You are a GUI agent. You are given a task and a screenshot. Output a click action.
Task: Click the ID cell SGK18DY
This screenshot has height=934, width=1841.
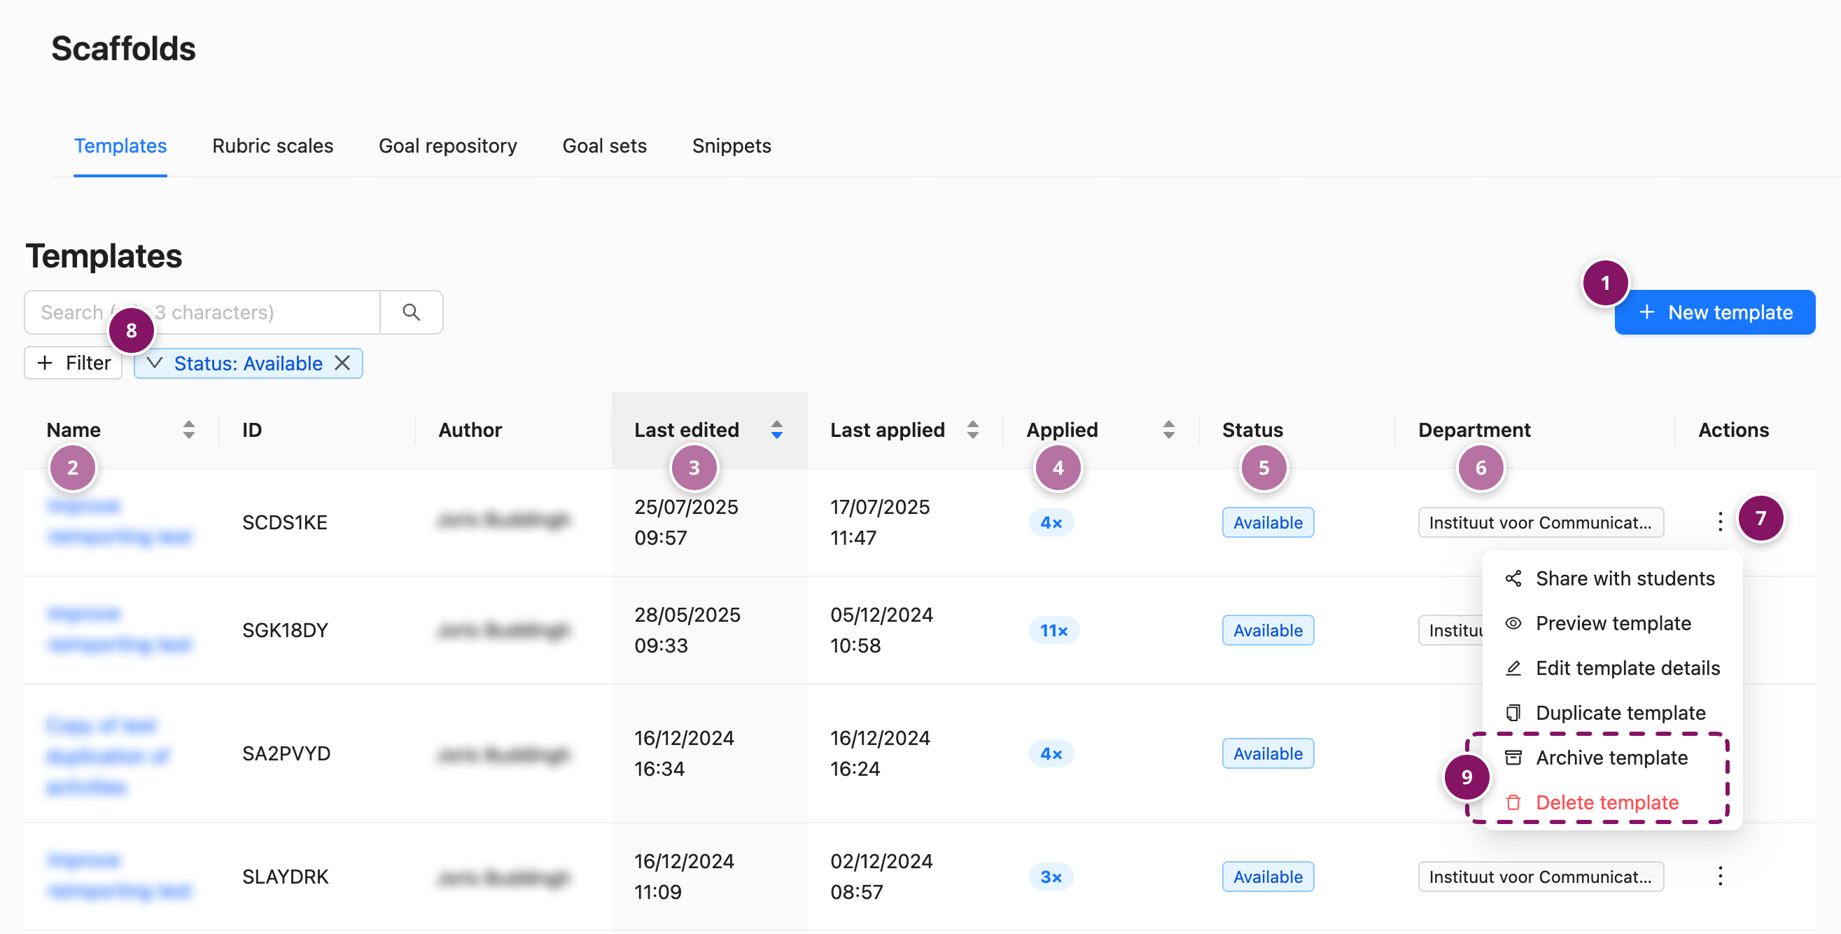(x=285, y=630)
